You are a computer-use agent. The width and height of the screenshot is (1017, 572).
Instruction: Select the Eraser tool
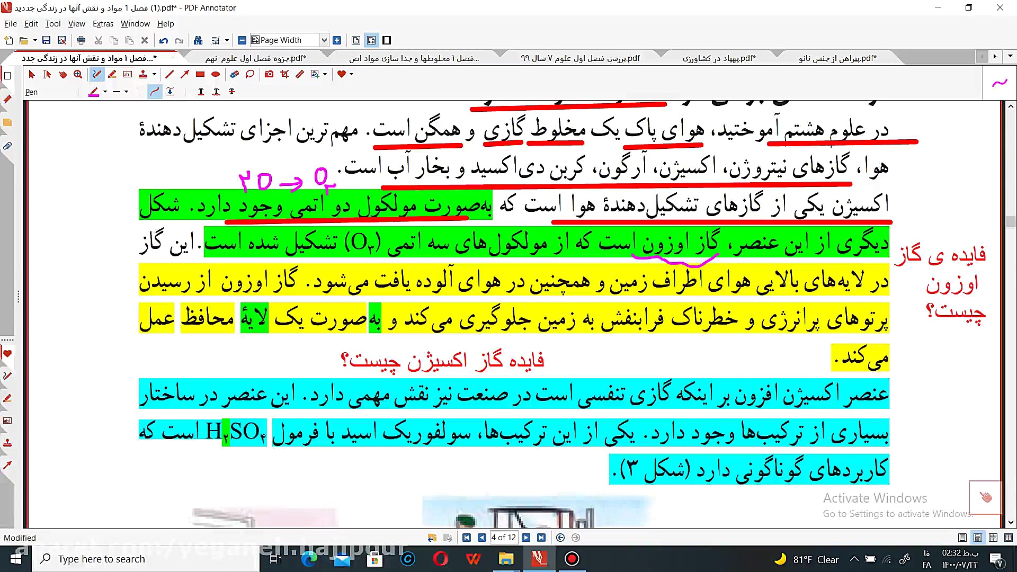pos(234,74)
